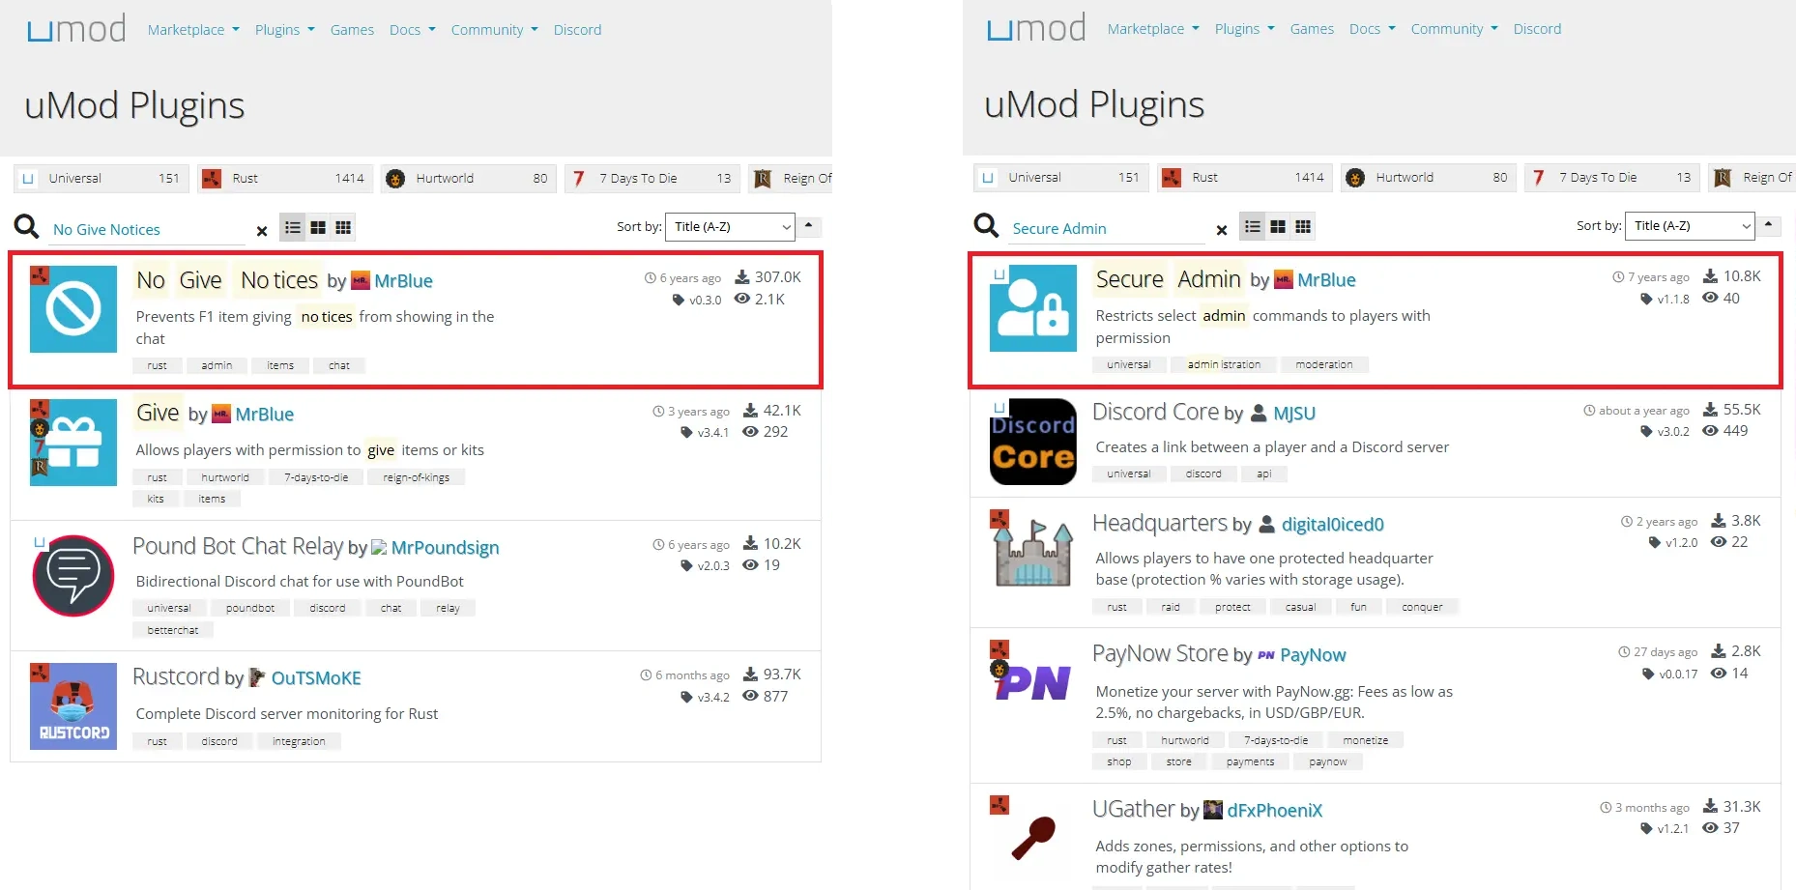Click the UGather plugin icon

(x=1032, y=837)
